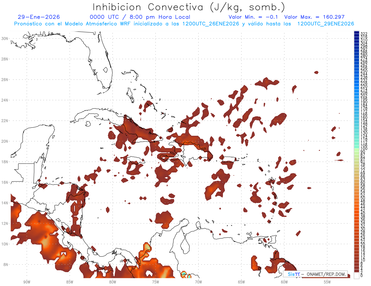The height and width of the screenshot is (286, 371).
Task: Click the colorbar value '60'
Action: tap(363, 183)
